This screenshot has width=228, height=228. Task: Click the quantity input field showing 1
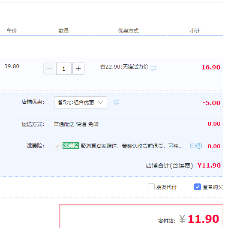pos(64,69)
